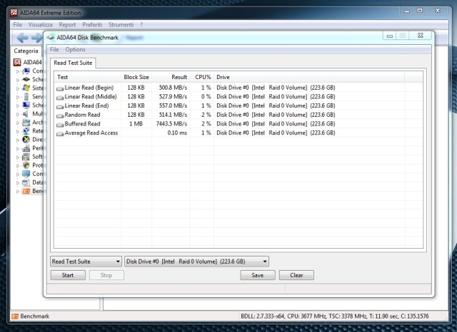This screenshot has height=332, width=457.
Task: Sort by the Drive column header
Action: coord(309,77)
